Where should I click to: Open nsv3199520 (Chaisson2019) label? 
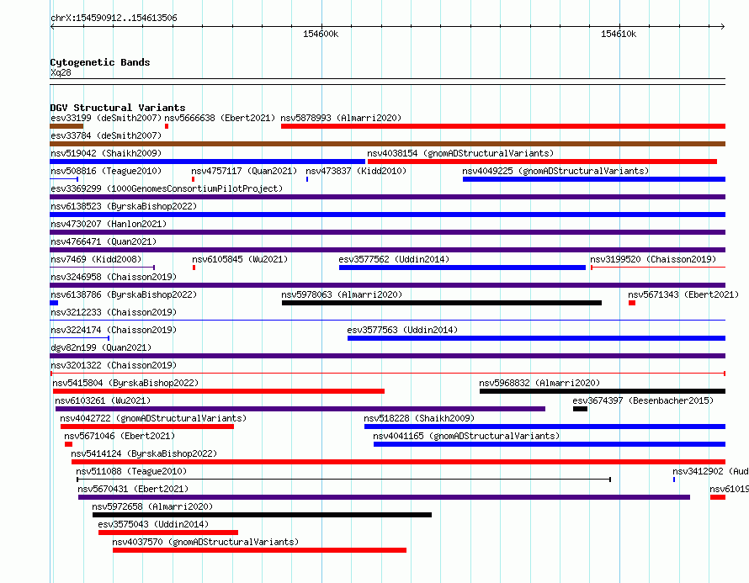(x=653, y=259)
